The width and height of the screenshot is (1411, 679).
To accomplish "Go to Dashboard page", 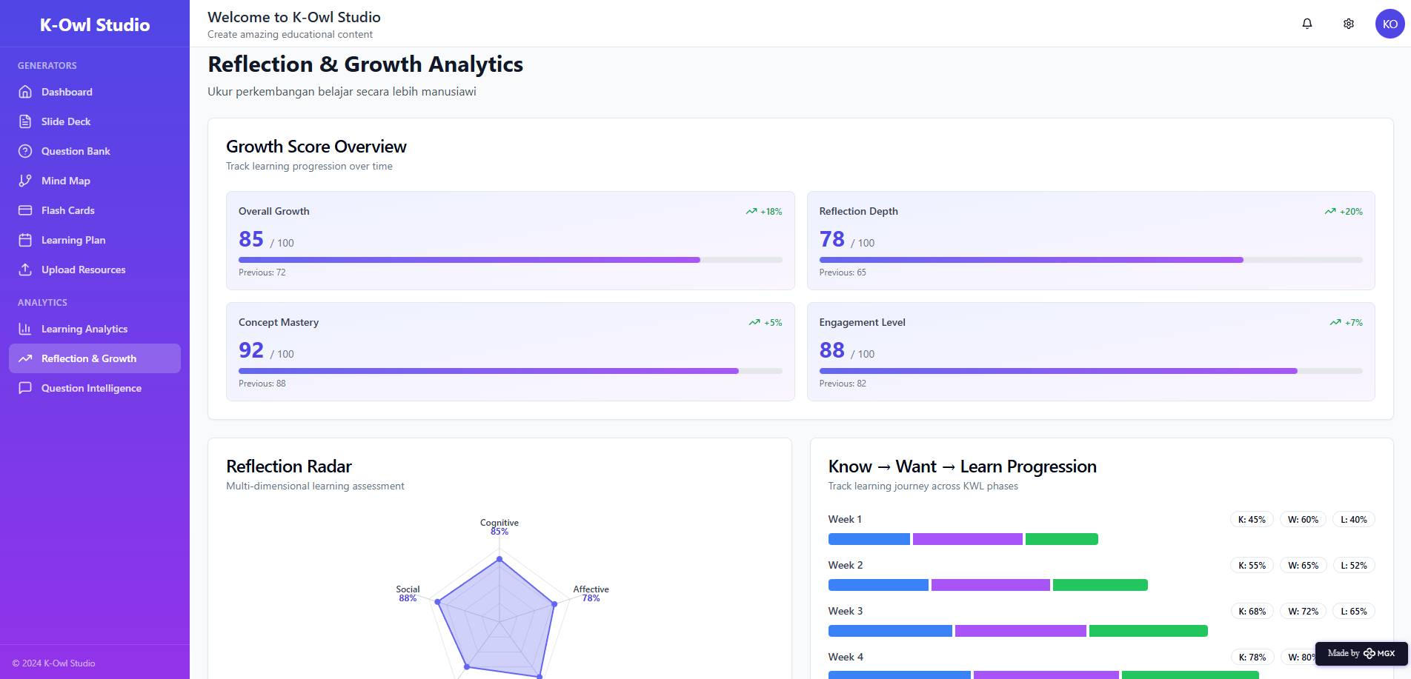I will 95,92.
